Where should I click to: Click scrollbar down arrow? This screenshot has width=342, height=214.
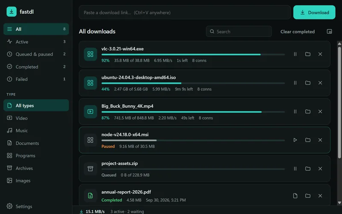point(339,202)
